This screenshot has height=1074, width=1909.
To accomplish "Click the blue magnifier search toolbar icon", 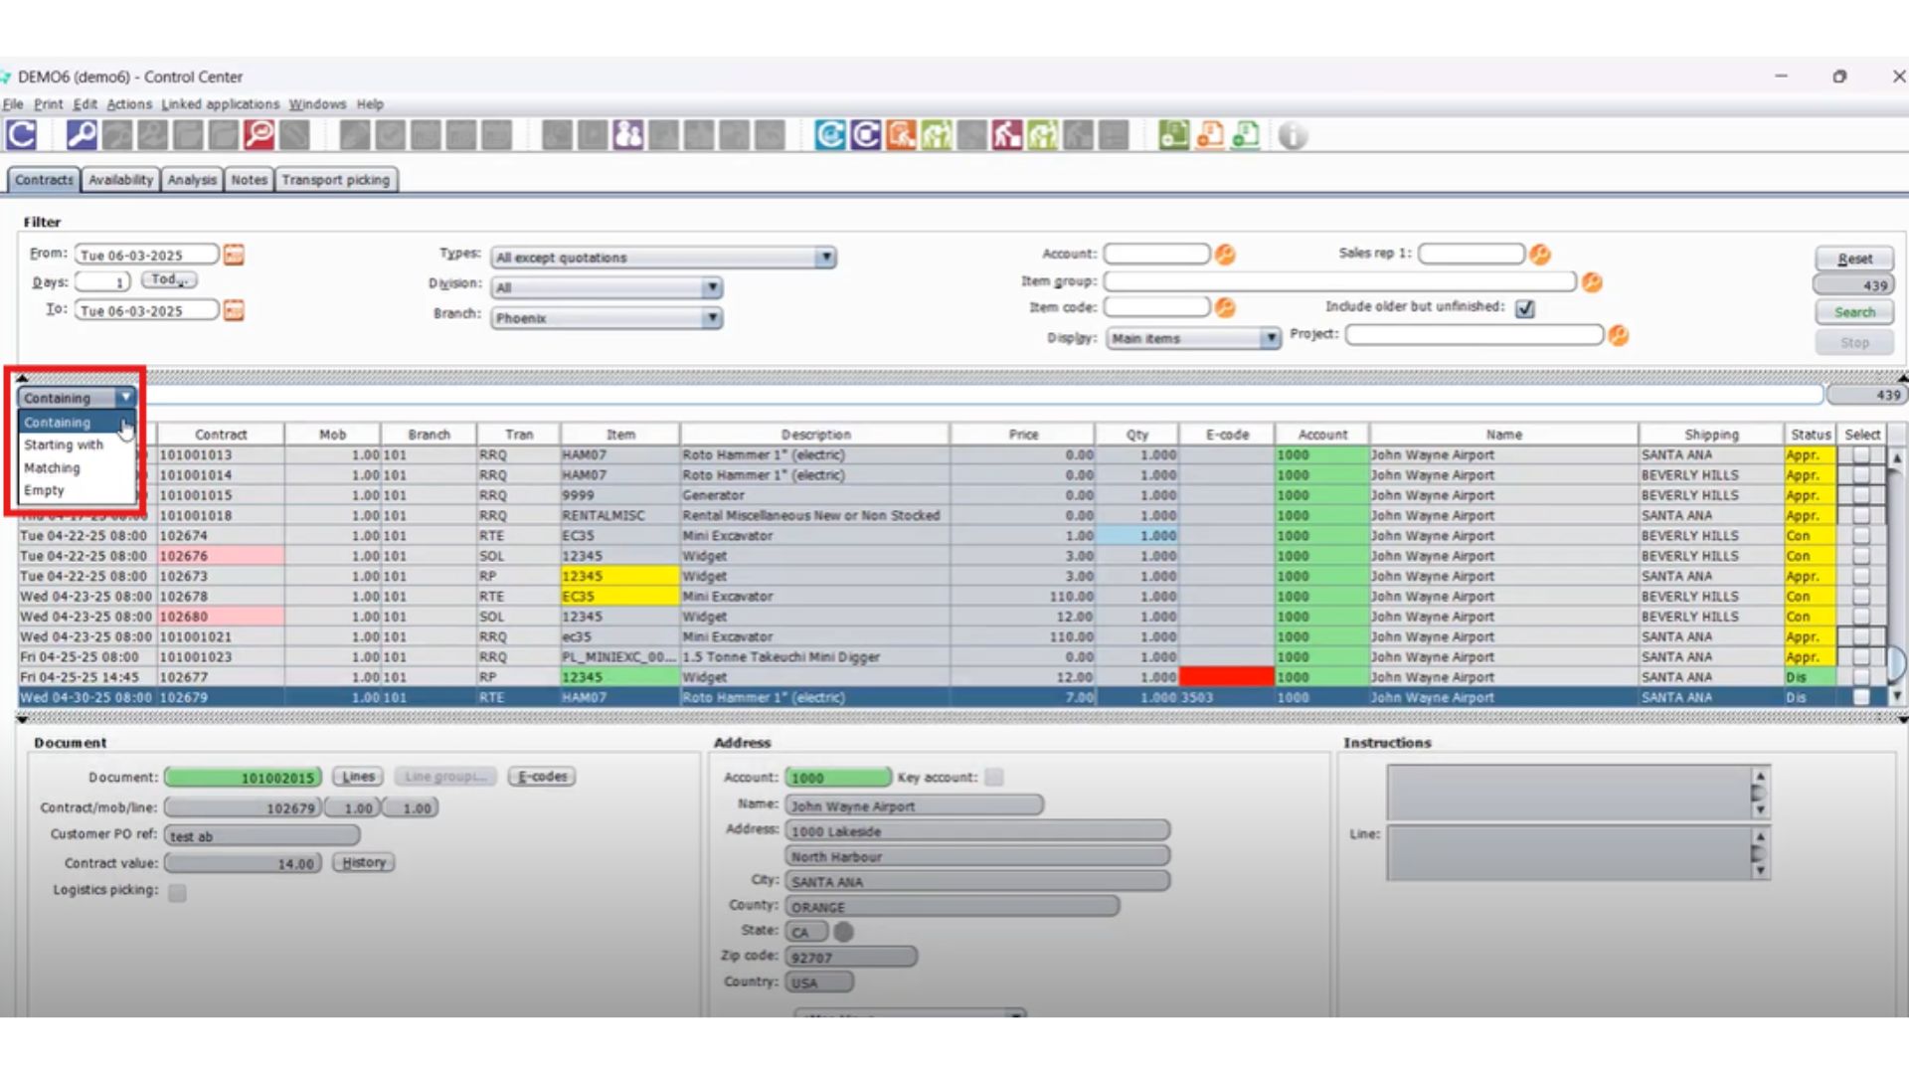I will coord(82,134).
